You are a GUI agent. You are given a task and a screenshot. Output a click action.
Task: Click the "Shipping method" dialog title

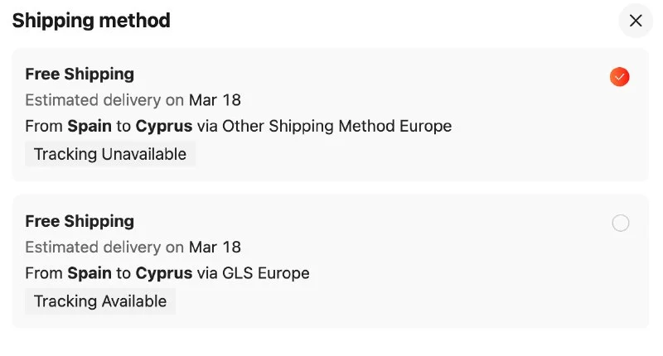pos(91,21)
